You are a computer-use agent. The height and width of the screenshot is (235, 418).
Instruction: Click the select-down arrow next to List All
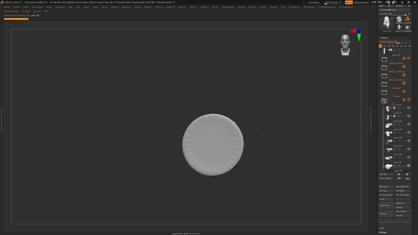tap(407, 174)
